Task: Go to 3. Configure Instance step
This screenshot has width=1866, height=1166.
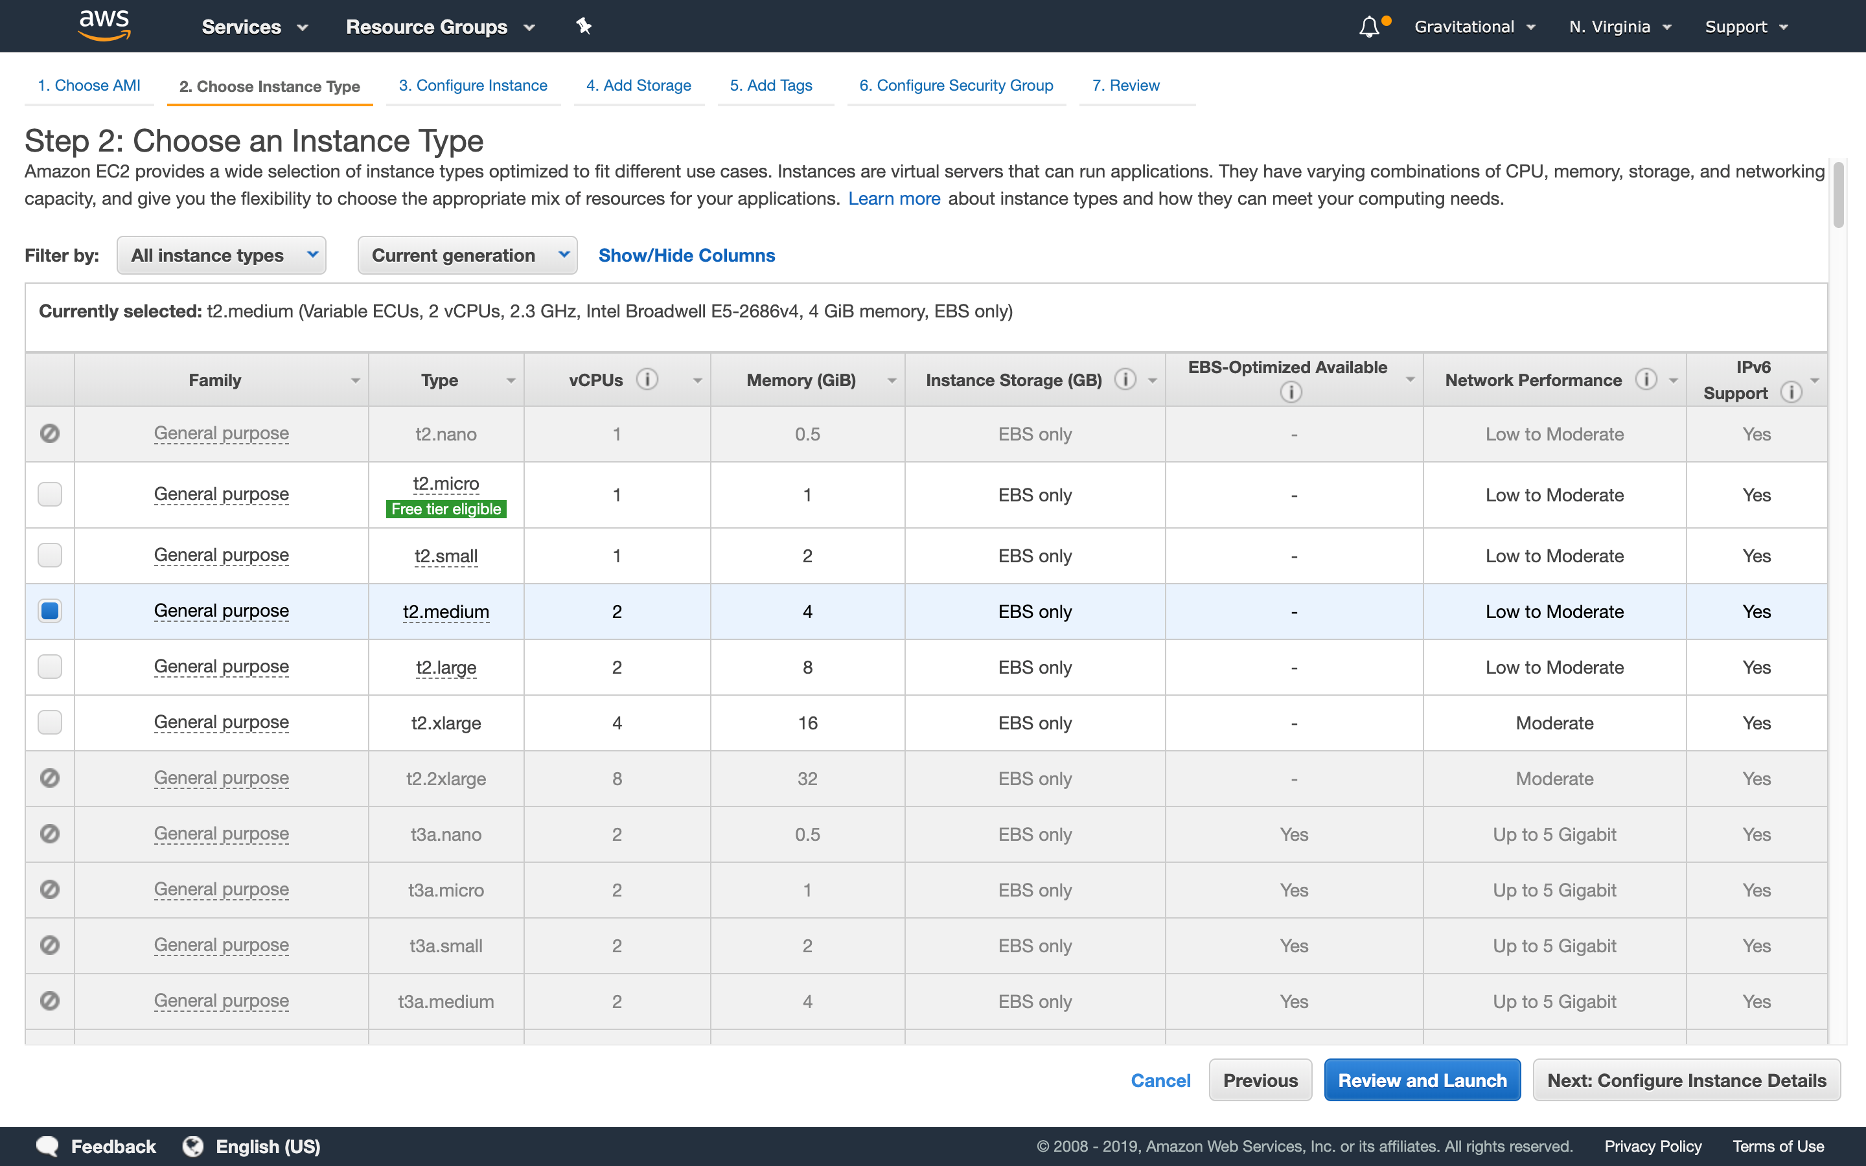Action: (x=473, y=86)
